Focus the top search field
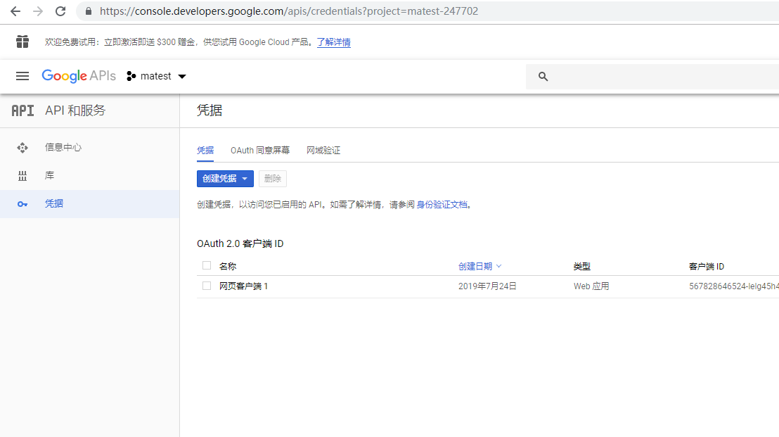The width and height of the screenshot is (779, 437). click(x=652, y=77)
